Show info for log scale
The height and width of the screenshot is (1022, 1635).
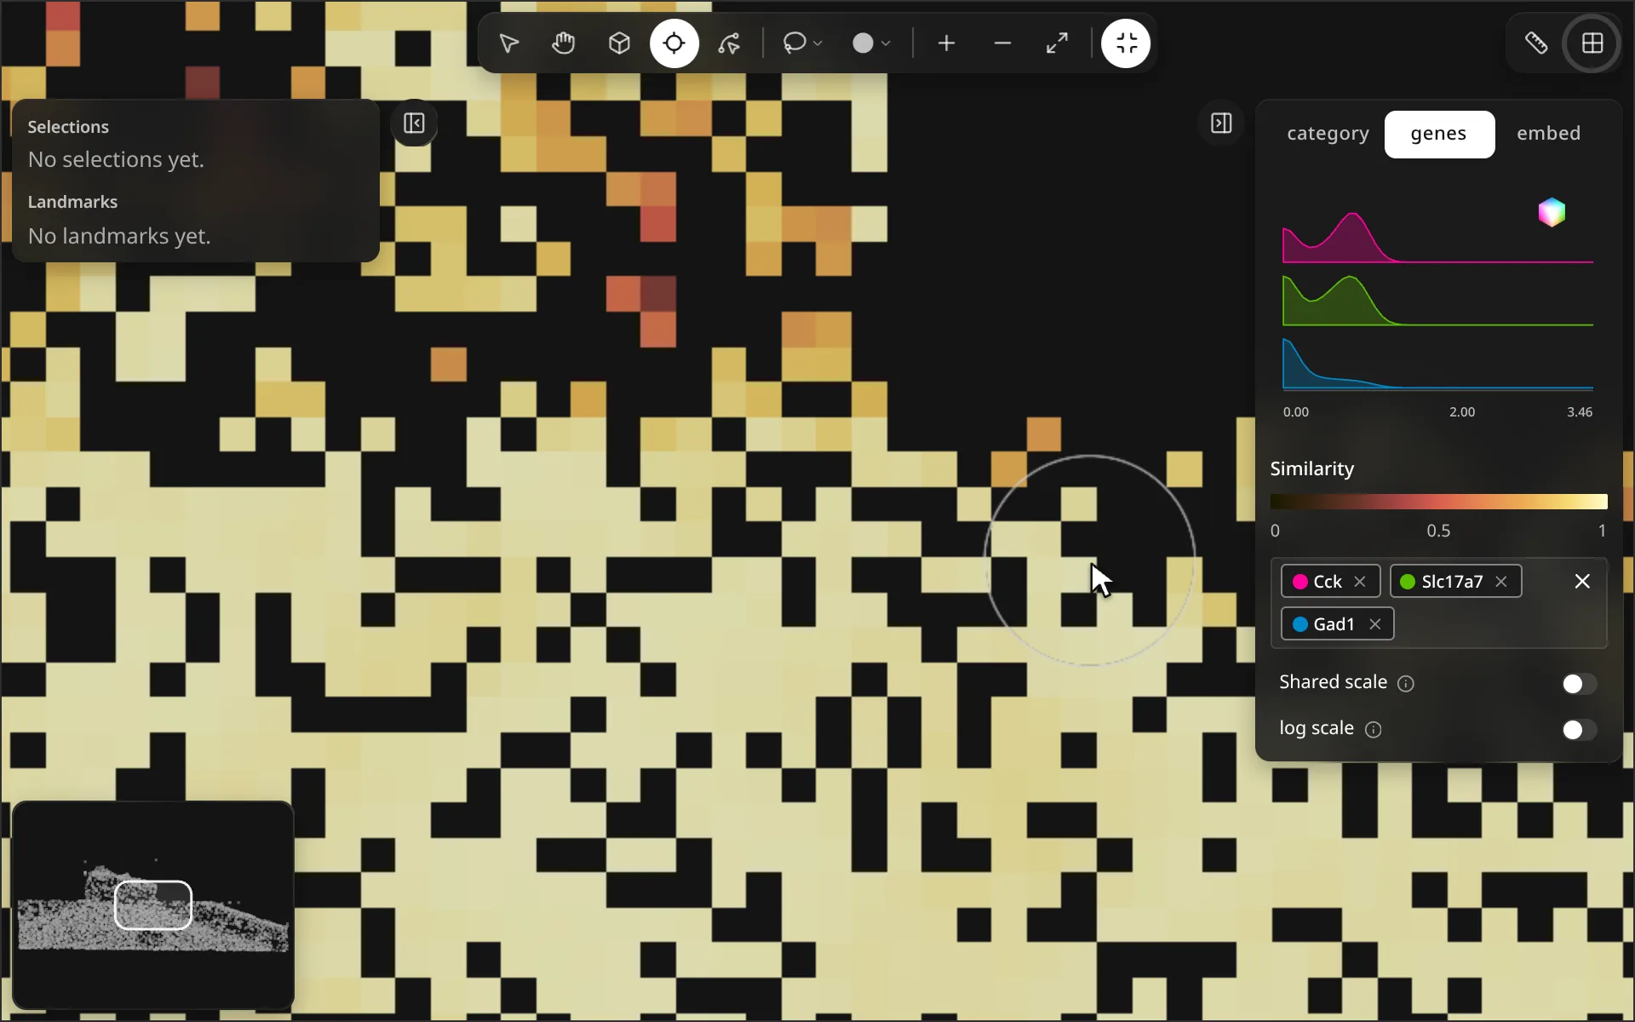point(1373,730)
